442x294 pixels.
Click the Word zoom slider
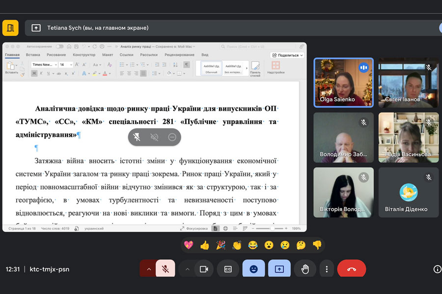pos(271,228)
